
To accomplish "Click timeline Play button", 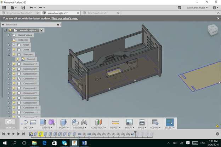I will tap(18, 134).
